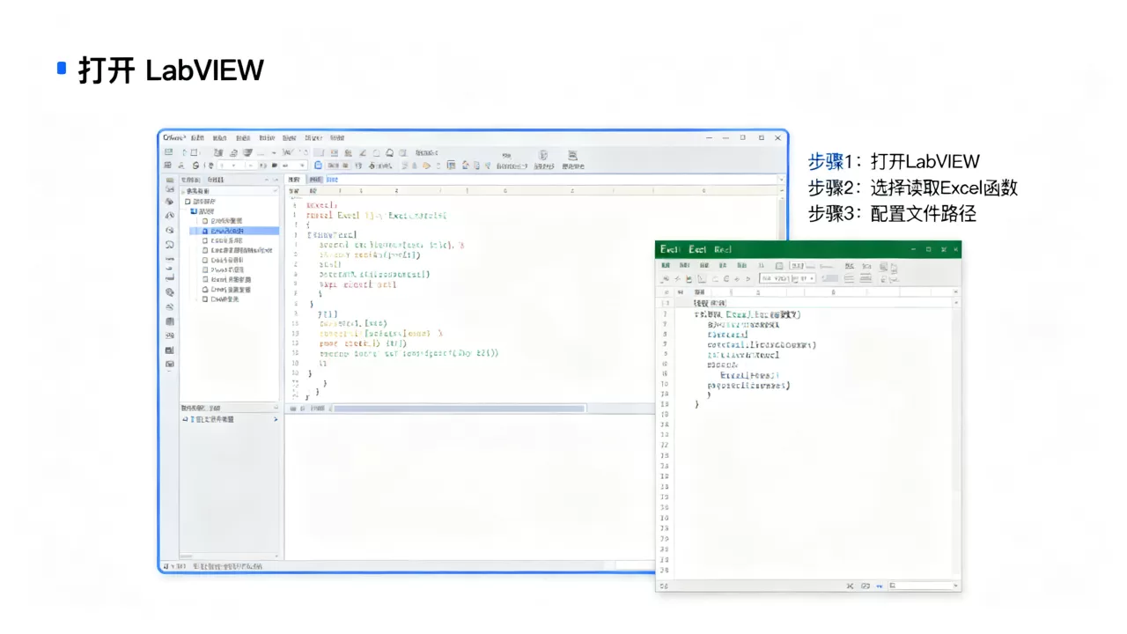
Task: Click the text 步骤3：配置文件路径
Action: (892, 214)
